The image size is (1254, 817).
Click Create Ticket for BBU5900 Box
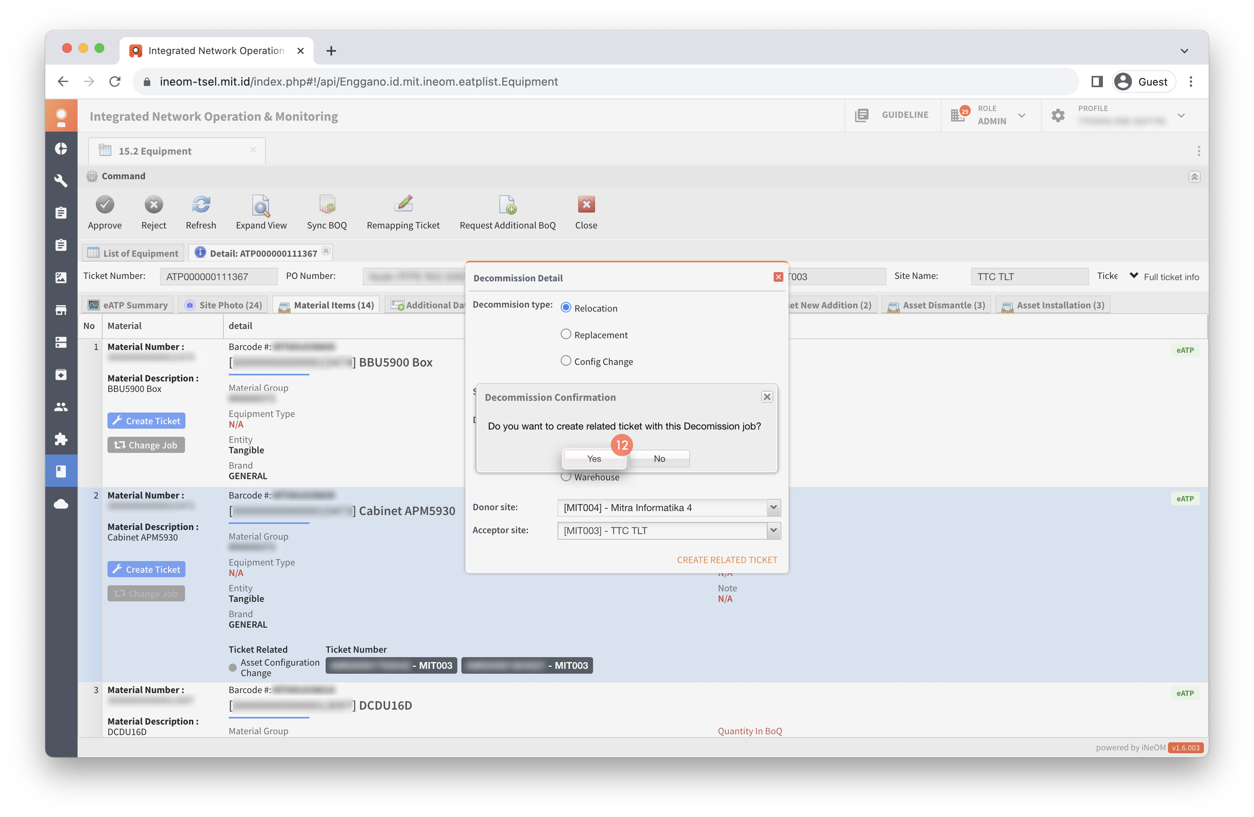click(146, 421)
